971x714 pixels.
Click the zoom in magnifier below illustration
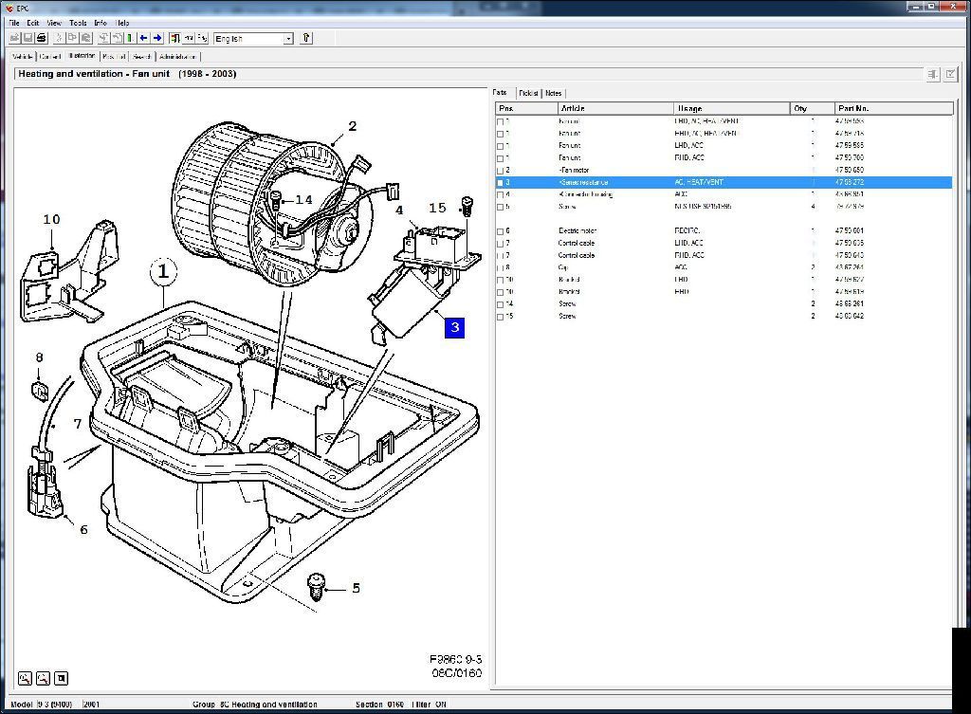click(25, 678)
